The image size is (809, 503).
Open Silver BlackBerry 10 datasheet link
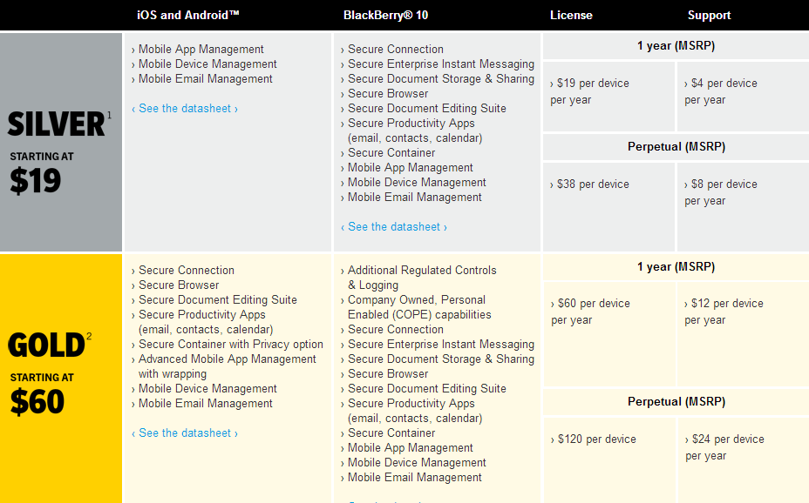point(394,227)
